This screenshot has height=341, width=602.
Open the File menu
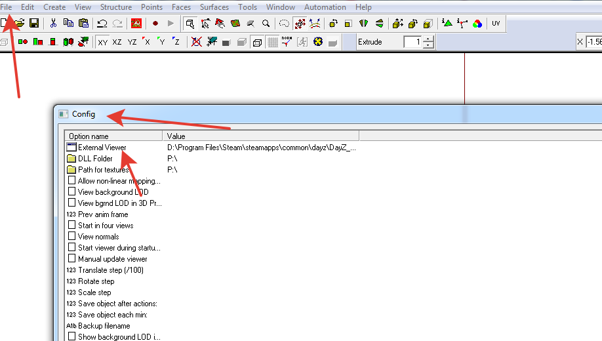pyautogui.click(x=6, y=7)
